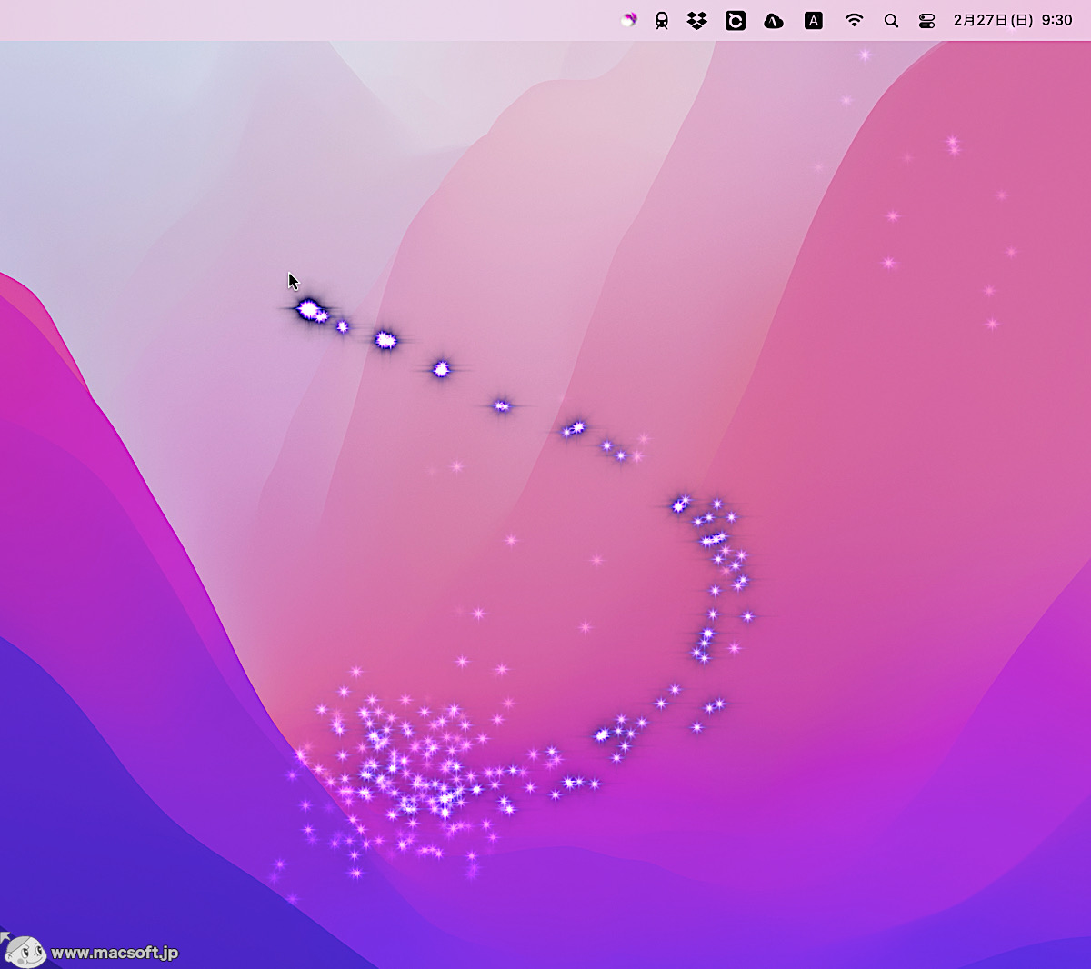The width and height of the screenshot is (1091, 969).
Task: Launch Spotlight using the magnifier icon
Action: click(x=892, y=20)
